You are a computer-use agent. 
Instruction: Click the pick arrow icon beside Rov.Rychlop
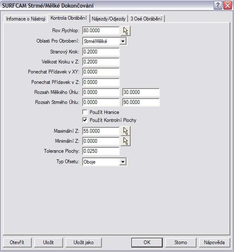[126, 31]
